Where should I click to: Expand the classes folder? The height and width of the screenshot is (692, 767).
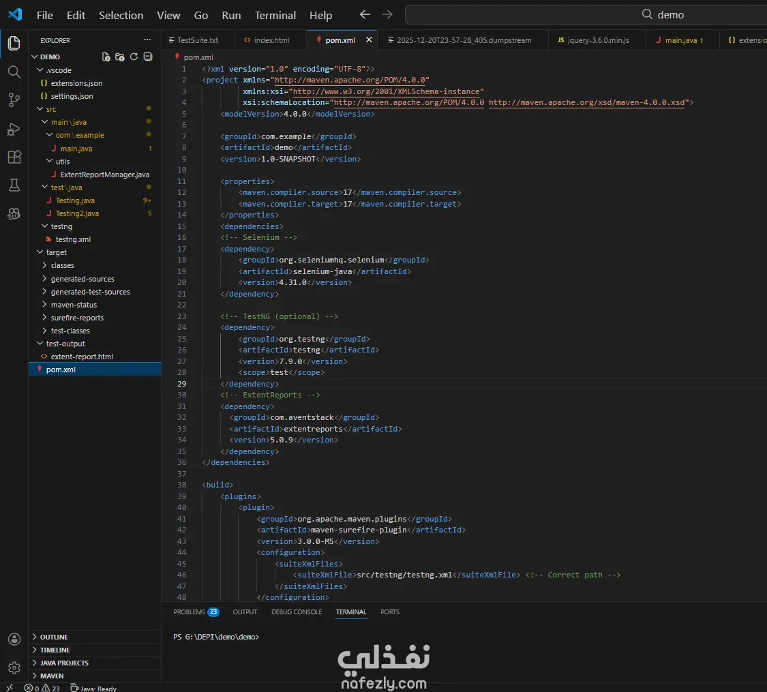(44, 265)
